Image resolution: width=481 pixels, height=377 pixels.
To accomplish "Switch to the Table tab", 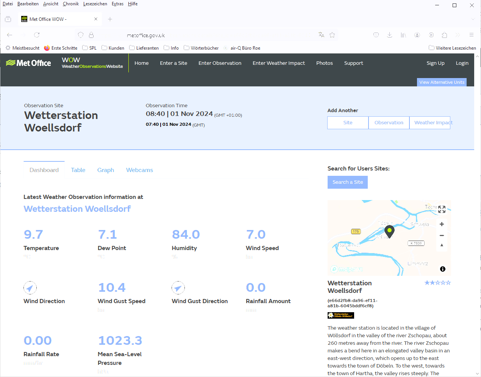I will click(x=78, y=170).
